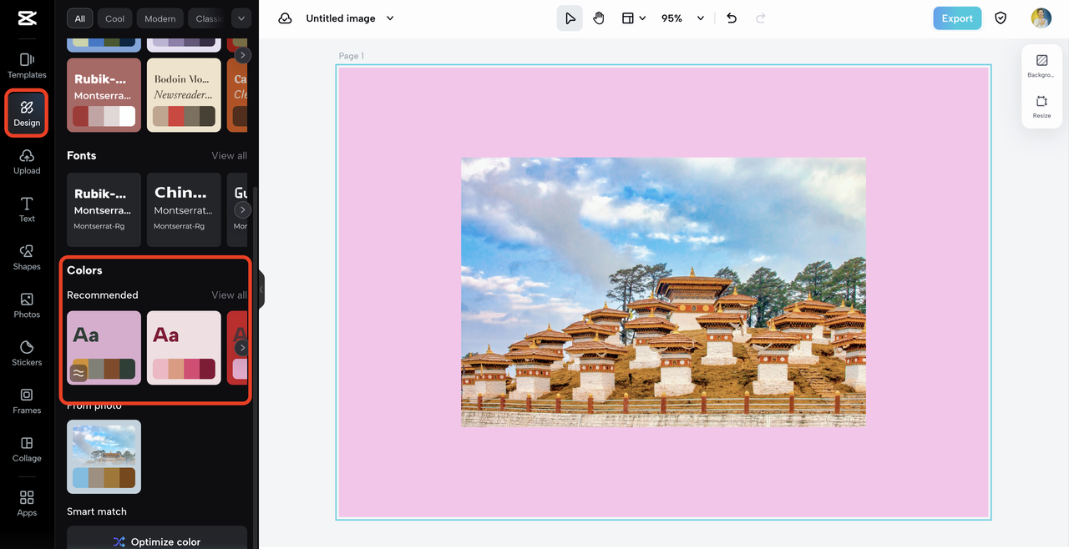
Task: Open the Shapes panel
Action: (27, 258)
